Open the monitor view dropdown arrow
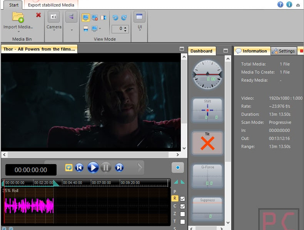 pos(100,29)
